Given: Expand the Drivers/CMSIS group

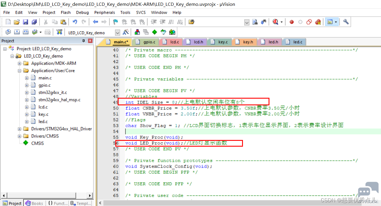Looking at the screenshot, I should pos(20,136).
